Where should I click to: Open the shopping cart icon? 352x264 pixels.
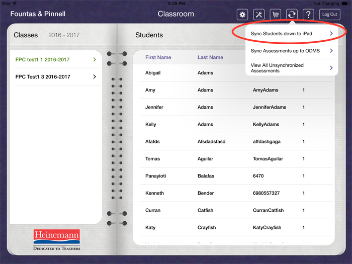pyautogui.click(x=275, y=15)
